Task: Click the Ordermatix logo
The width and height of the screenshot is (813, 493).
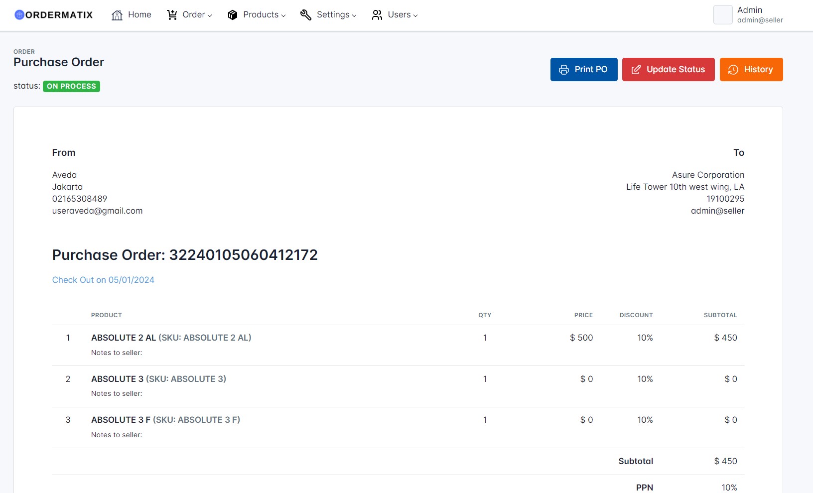Action: 53,14
